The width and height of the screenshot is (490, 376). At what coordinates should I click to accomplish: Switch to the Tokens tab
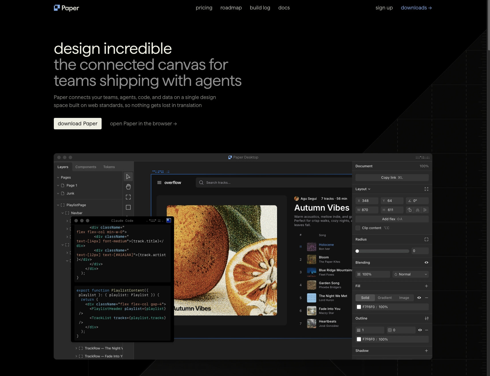click(109, 167)
